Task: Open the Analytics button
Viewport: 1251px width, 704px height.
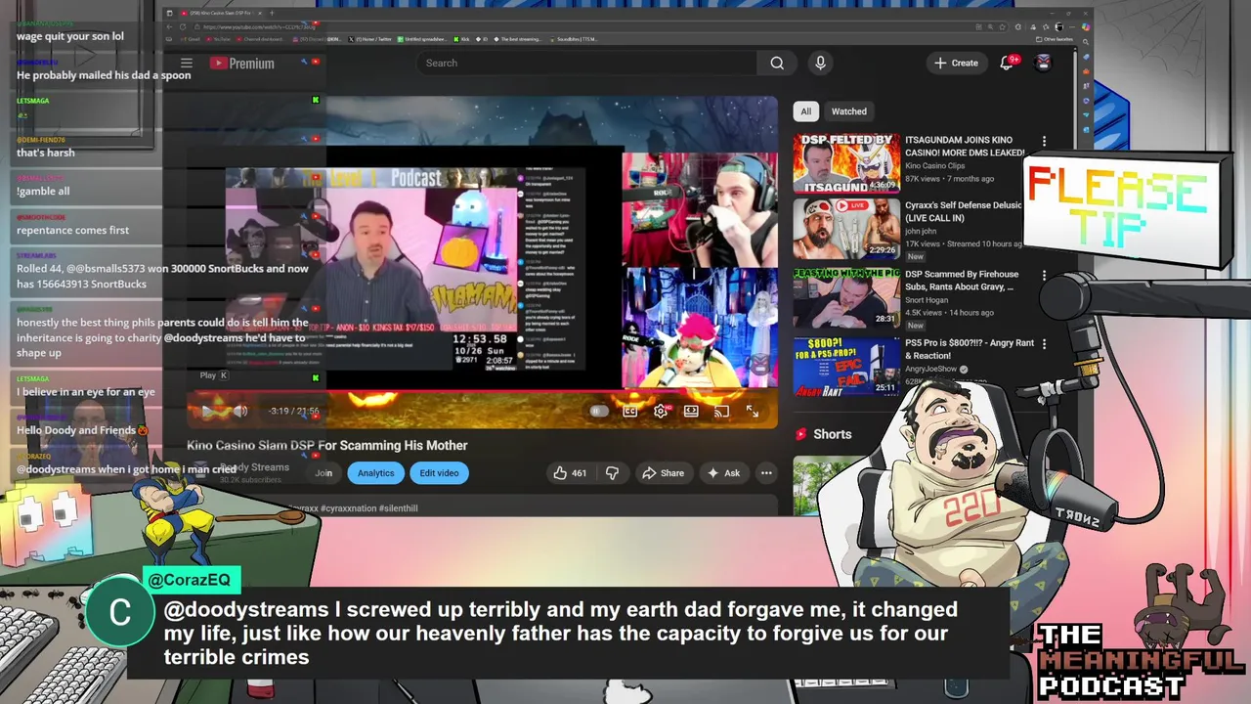Action: point(375,473)
